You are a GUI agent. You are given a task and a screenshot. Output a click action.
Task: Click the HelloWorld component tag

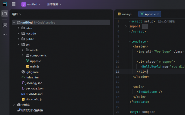point(151,66)
